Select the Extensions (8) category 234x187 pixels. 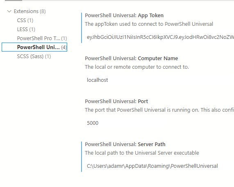tap(30, 11)
